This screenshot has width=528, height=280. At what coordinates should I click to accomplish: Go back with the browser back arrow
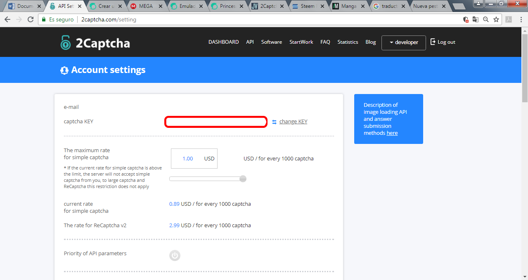click(x=7, y=19)
